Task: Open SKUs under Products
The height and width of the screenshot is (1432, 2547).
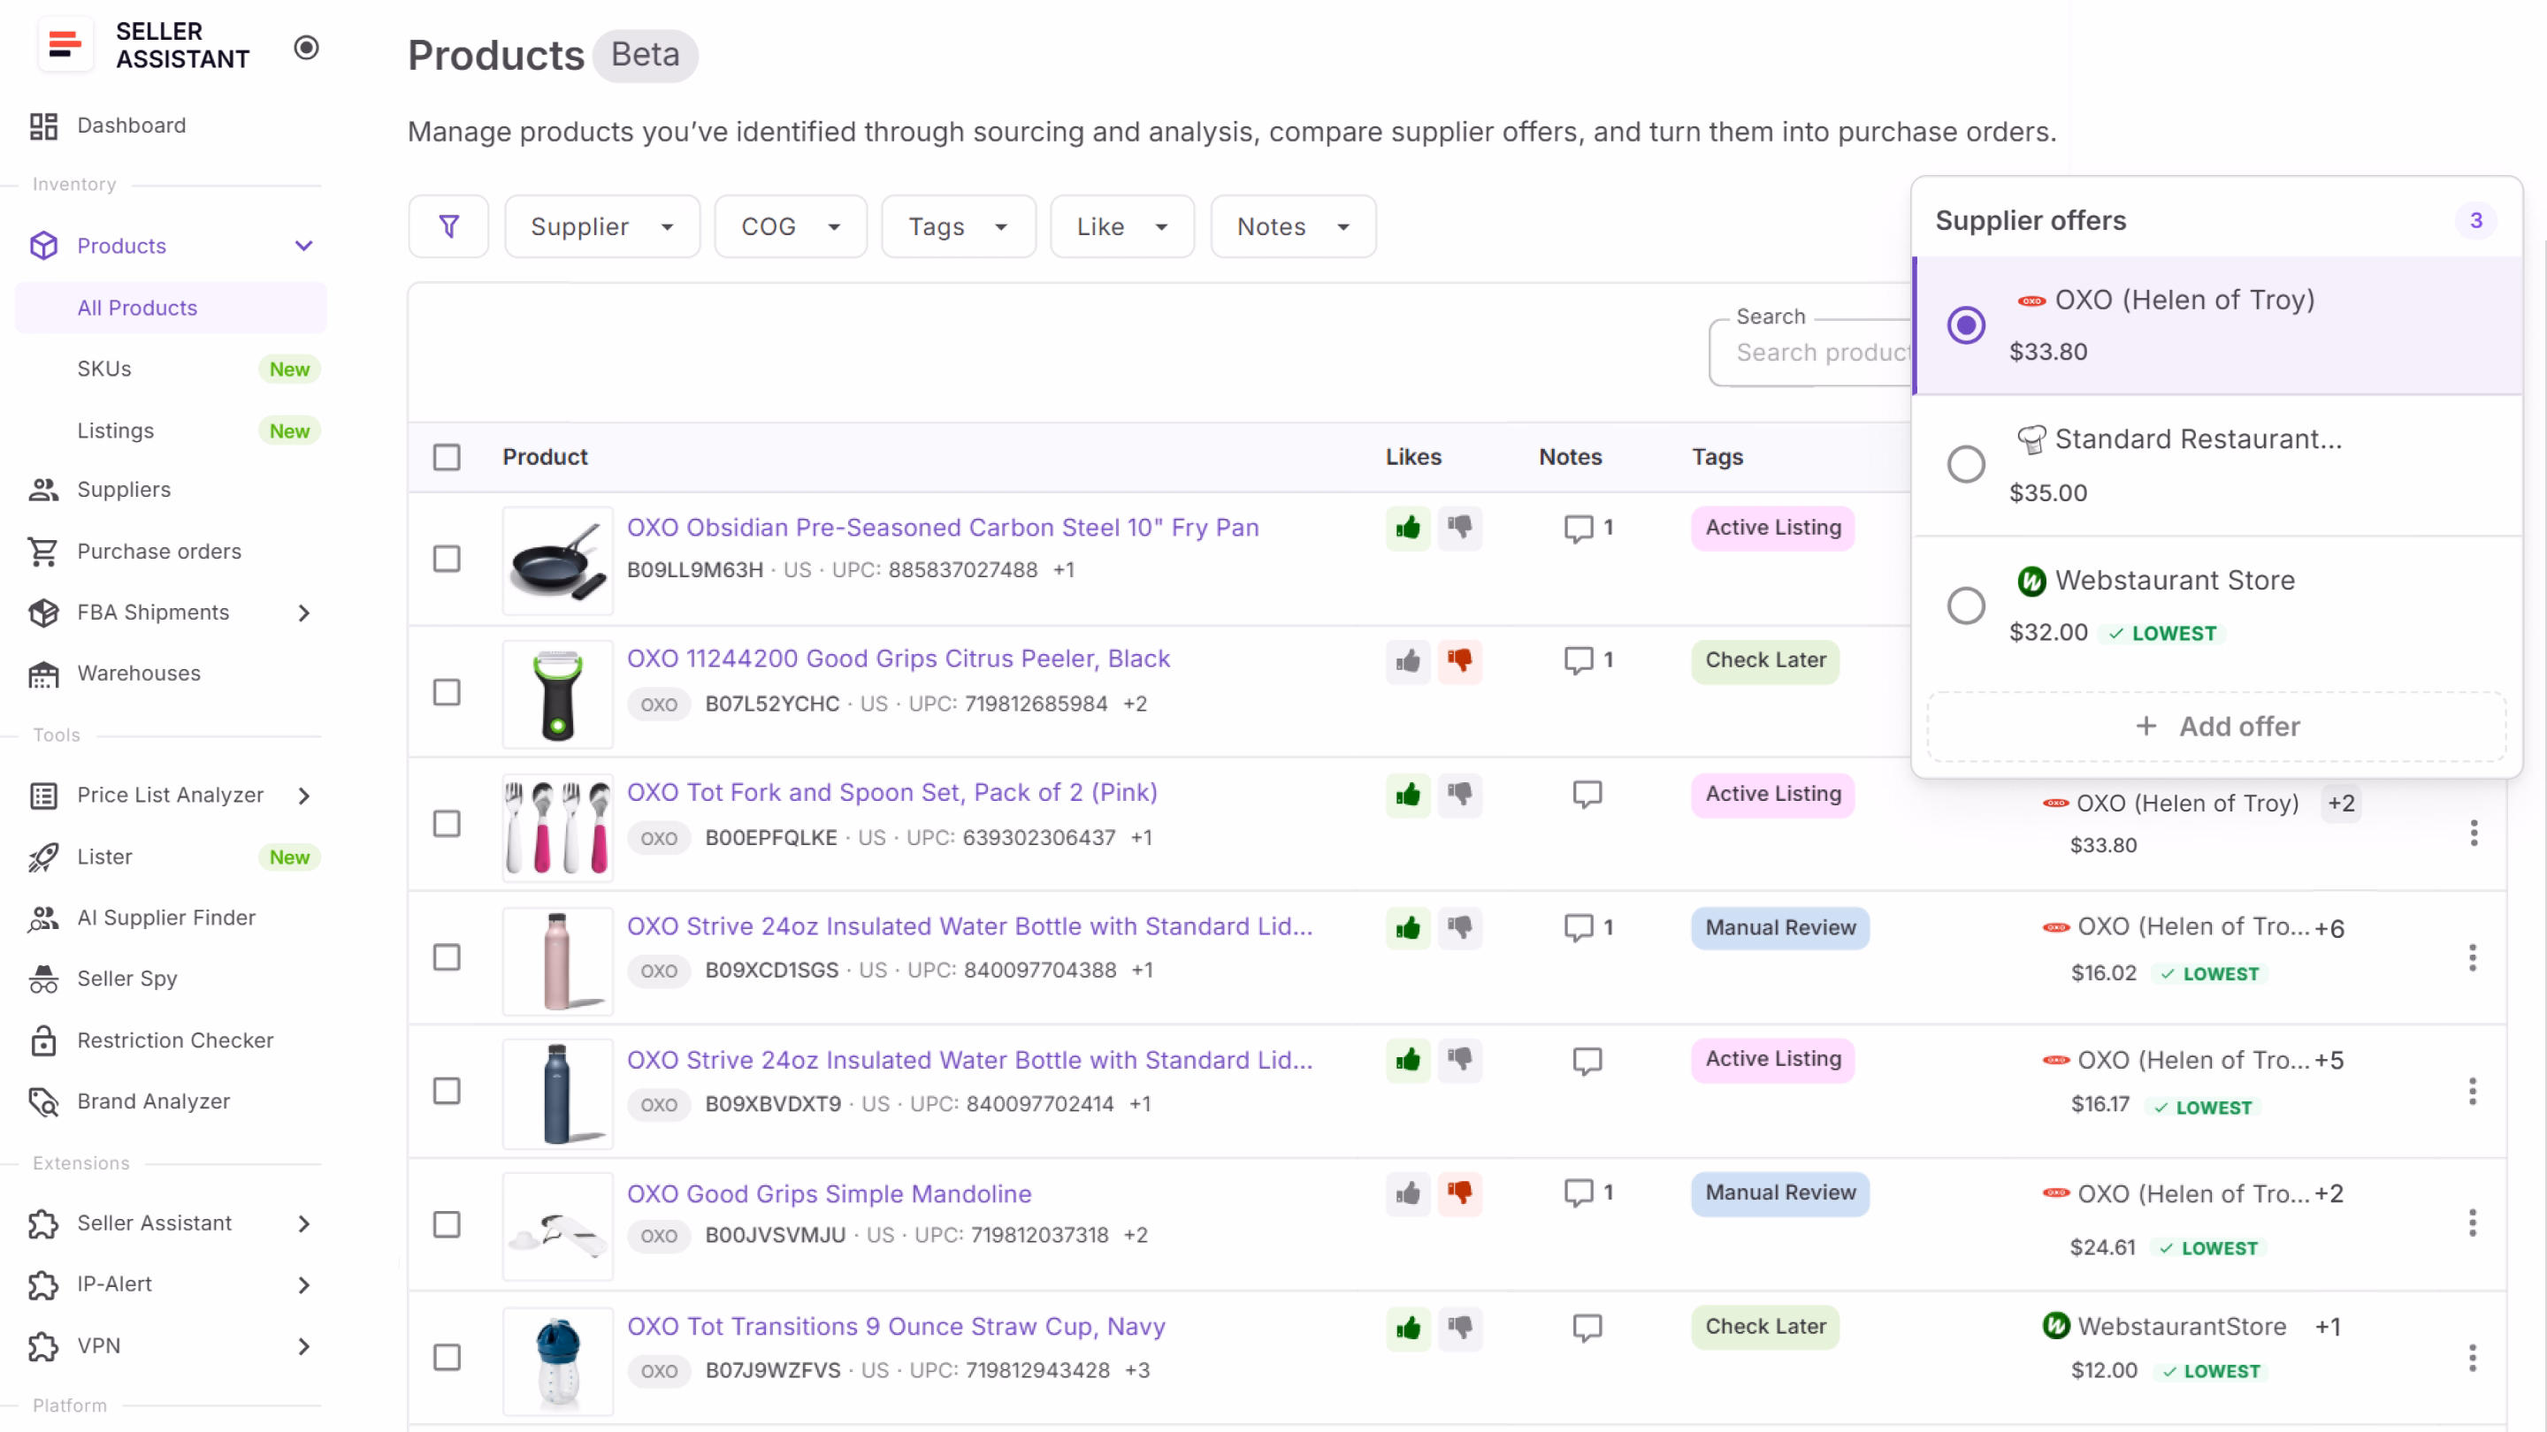Action: pos(103,369)
